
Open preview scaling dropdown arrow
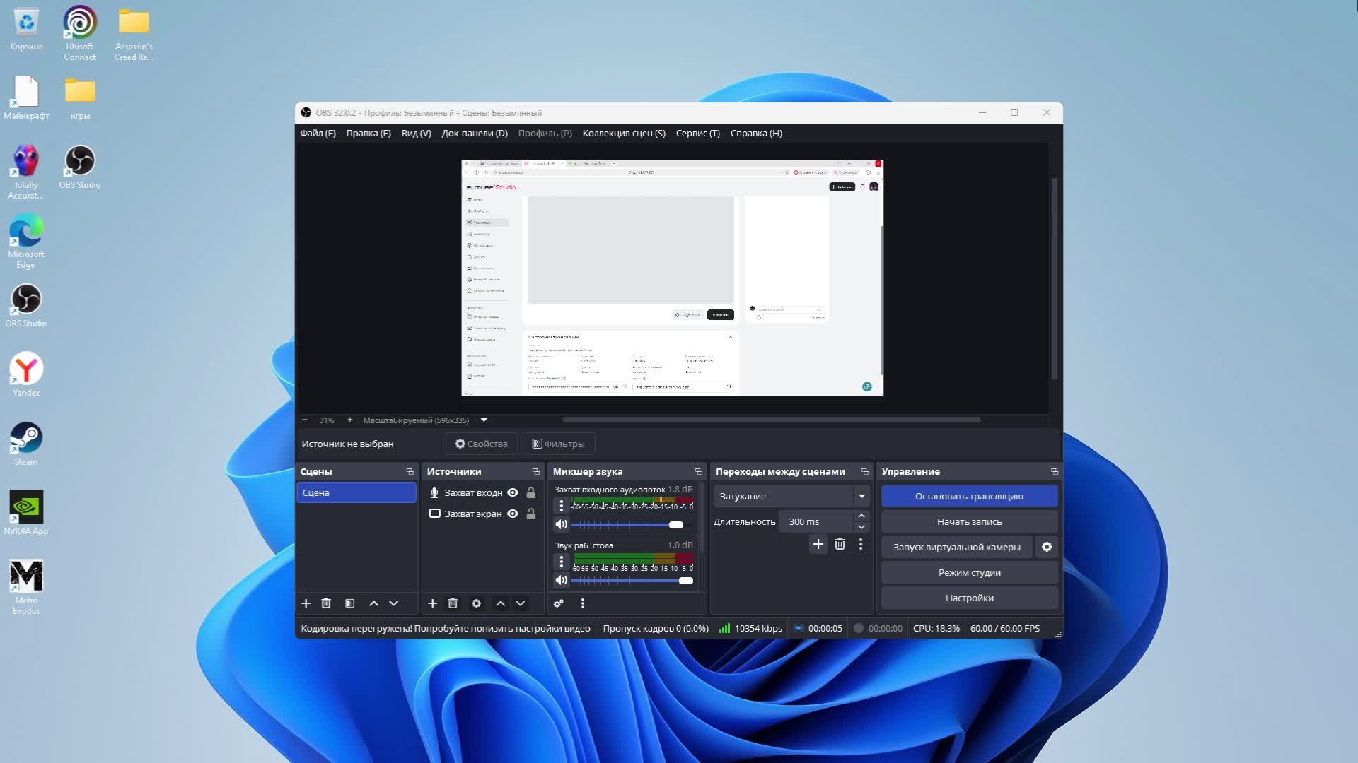click(484, 420)
